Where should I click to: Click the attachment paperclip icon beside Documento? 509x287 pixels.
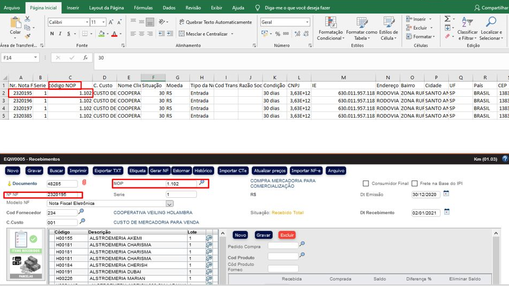(84, 183)
